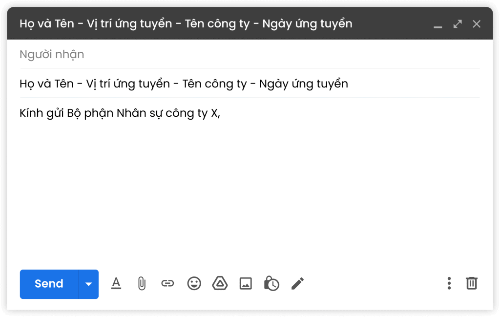Screen dimensions: 500x317
Task: Expand compose window to full screen
Action: click(x=458, y=24)
